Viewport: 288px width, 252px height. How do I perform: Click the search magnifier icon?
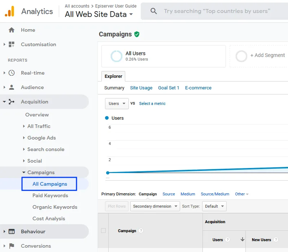pos(153,11)
